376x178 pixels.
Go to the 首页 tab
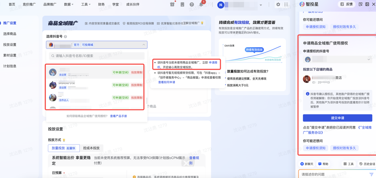point(12,4)
